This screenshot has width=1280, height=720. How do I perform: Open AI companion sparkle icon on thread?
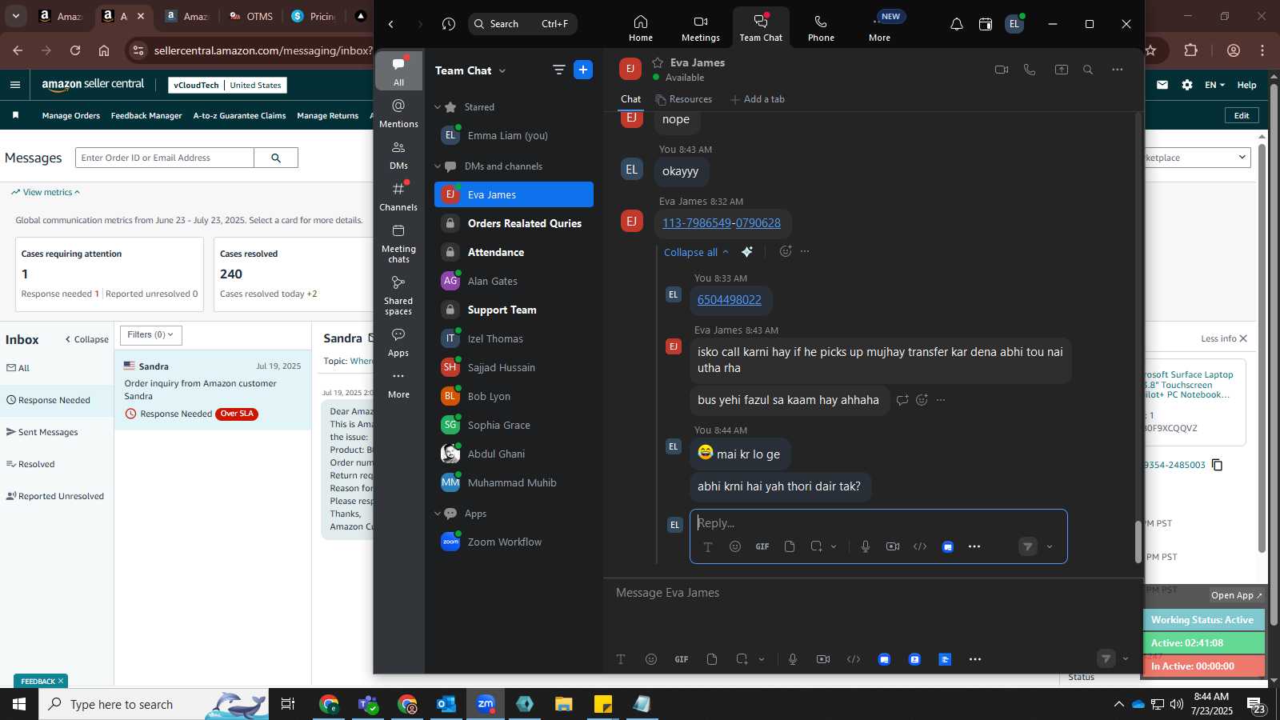click(747, 252)
